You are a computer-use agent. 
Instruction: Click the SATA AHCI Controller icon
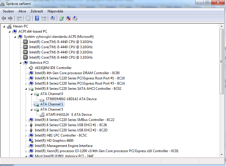coord(31,89)
